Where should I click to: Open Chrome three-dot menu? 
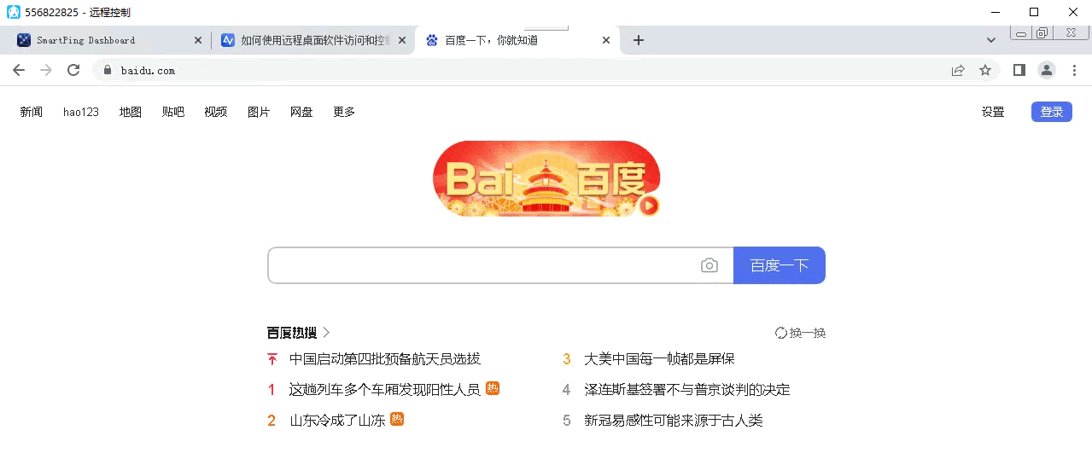coord(1074,70)
